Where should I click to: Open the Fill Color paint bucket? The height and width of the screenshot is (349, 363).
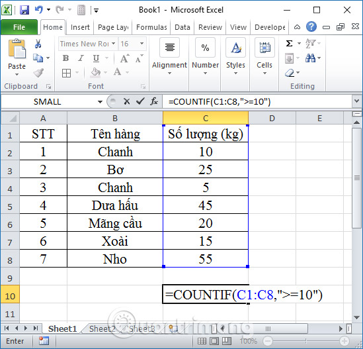click(96, 73)
